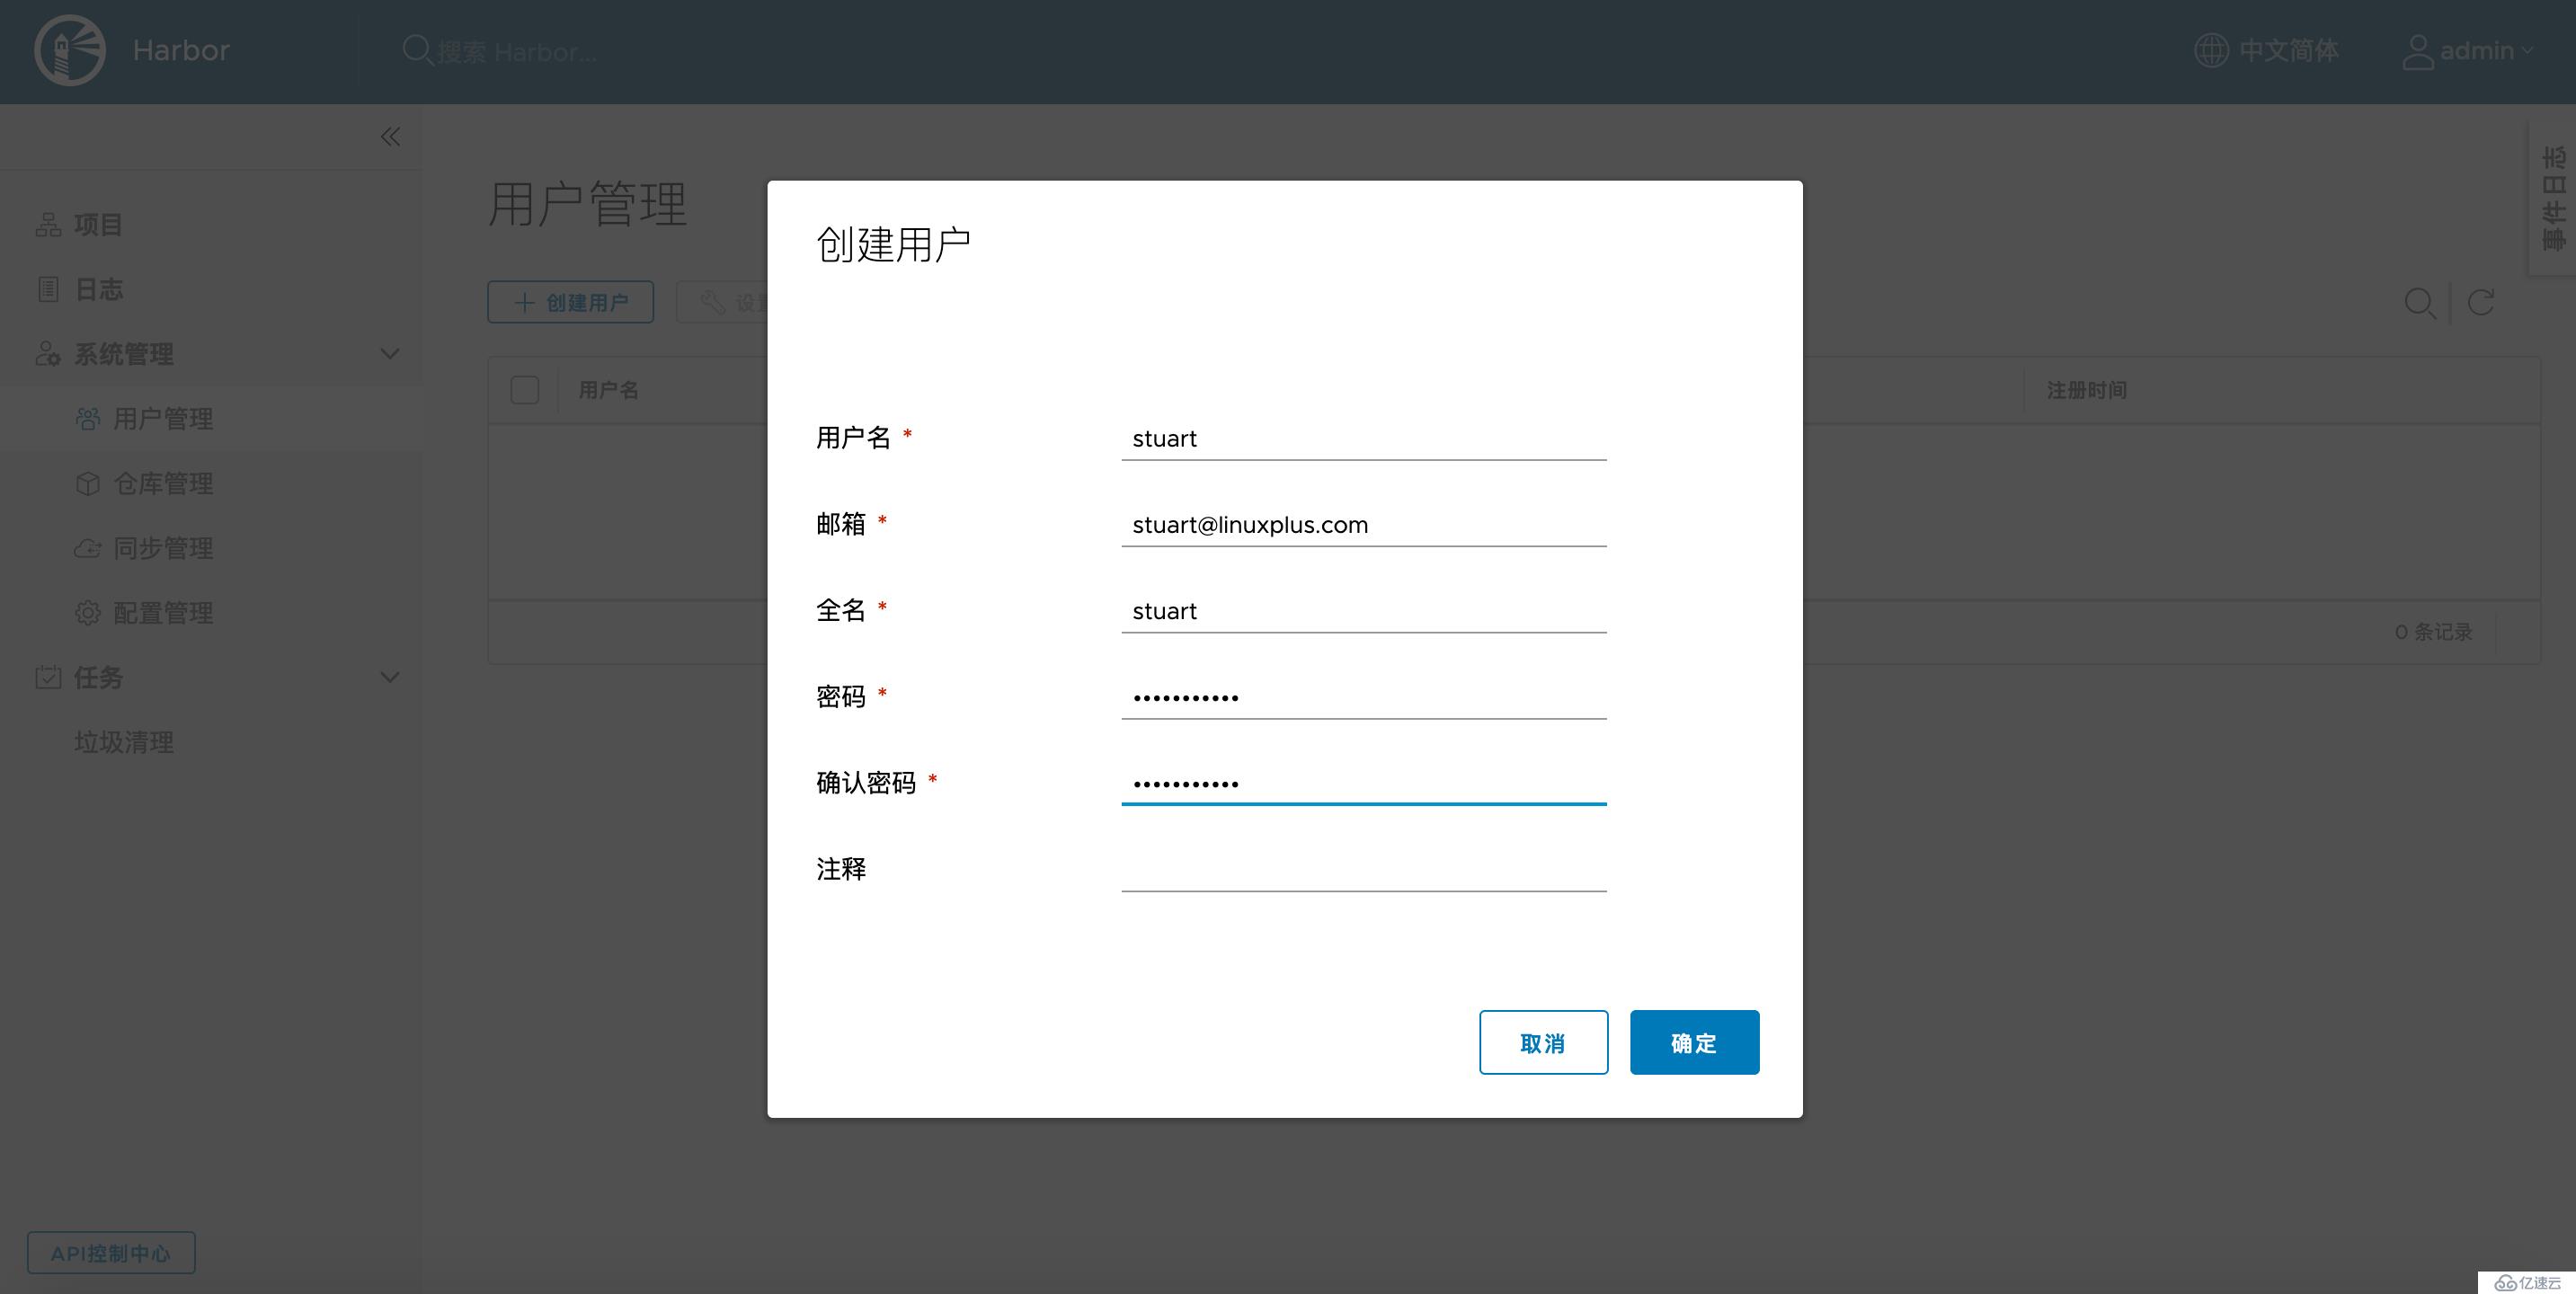The image size is (2576, 1294).
Task: Open the 事件日志 side tab
Action: pos(2553,198)
